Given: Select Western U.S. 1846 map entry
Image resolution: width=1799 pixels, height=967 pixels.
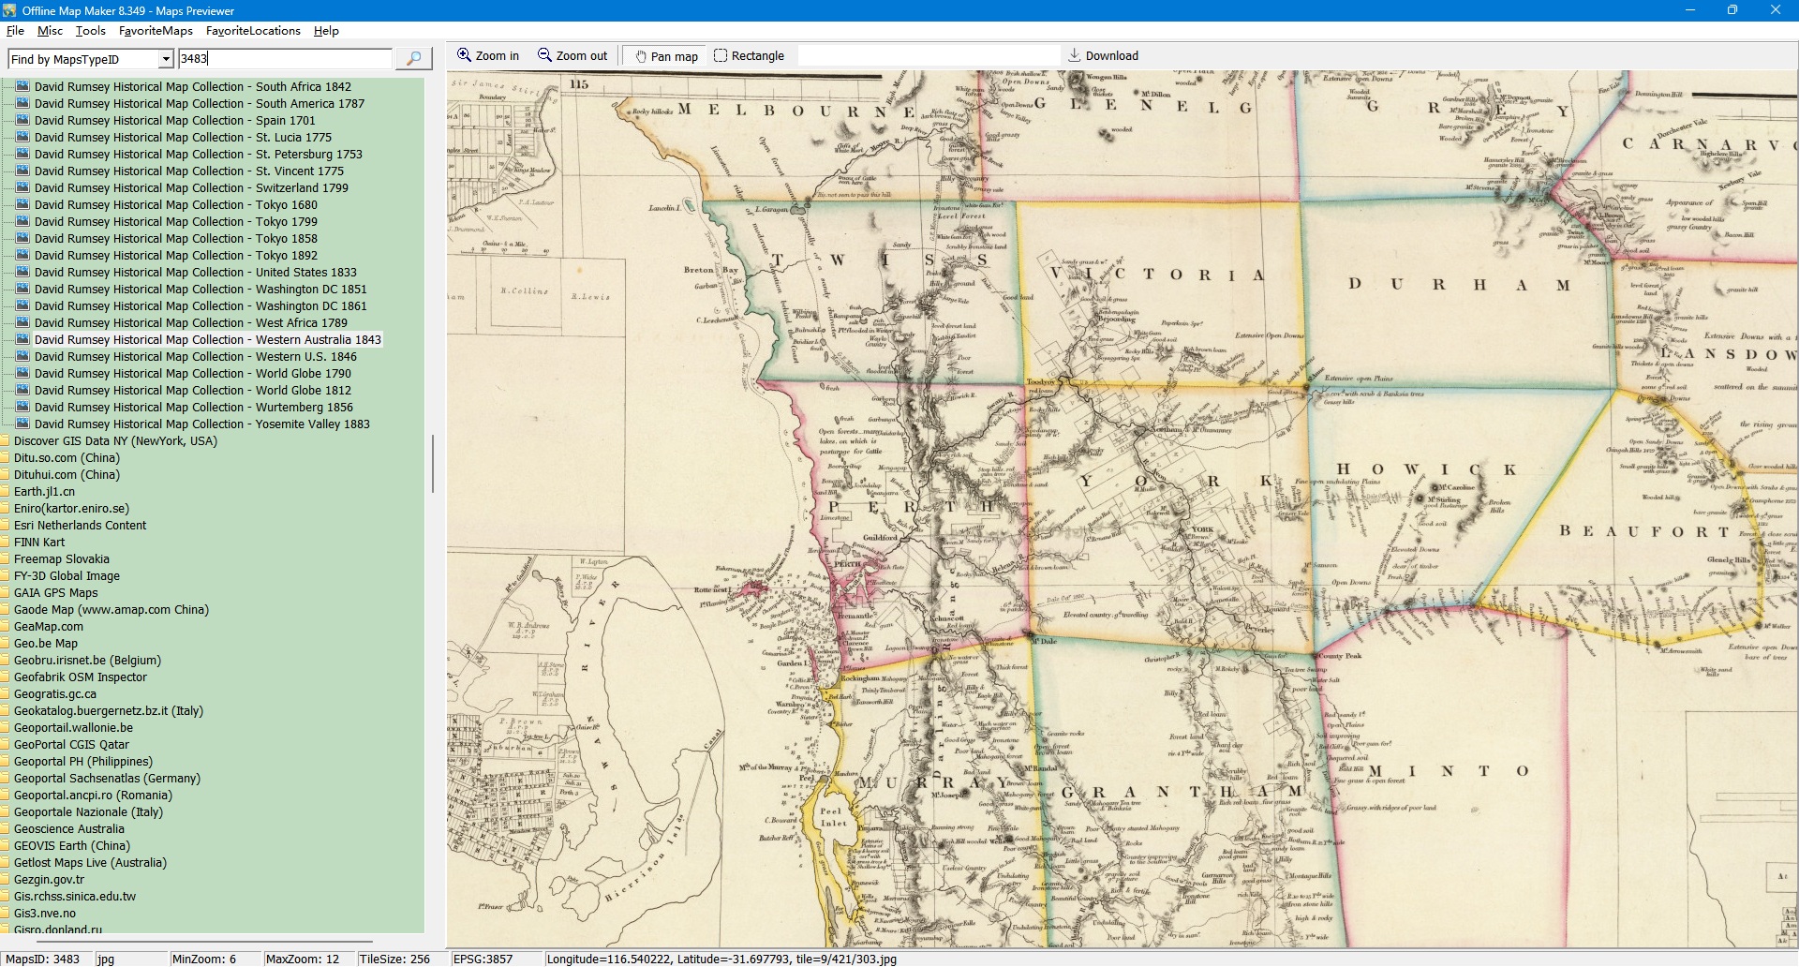Looking at the screenshot, I should pos(195,357).
